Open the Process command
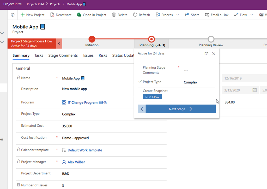This screenshot has height=189, width=267. [x=164, y=15]
